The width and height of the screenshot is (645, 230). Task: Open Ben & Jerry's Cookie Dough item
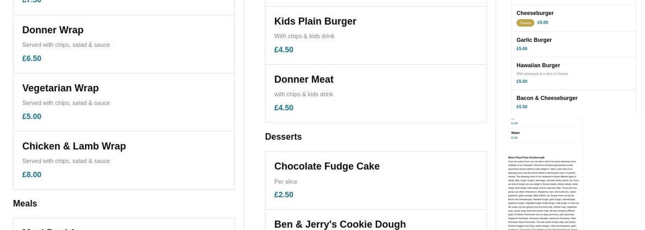[340, 224]
